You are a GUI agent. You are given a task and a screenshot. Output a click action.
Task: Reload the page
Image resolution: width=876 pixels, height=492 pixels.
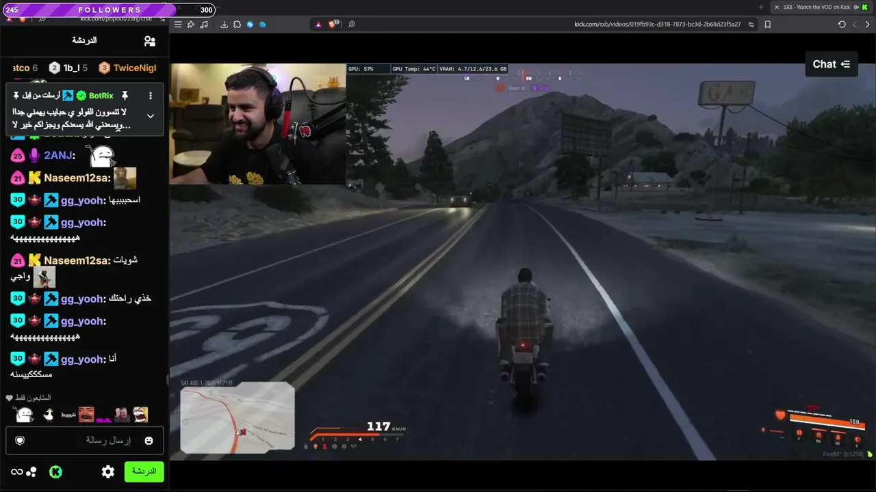click(x=842, y=25)
